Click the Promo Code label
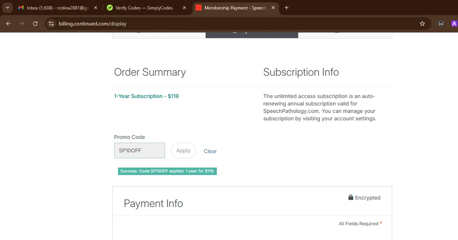Viewport: 458px width, 240px height. tap(129, 137)
